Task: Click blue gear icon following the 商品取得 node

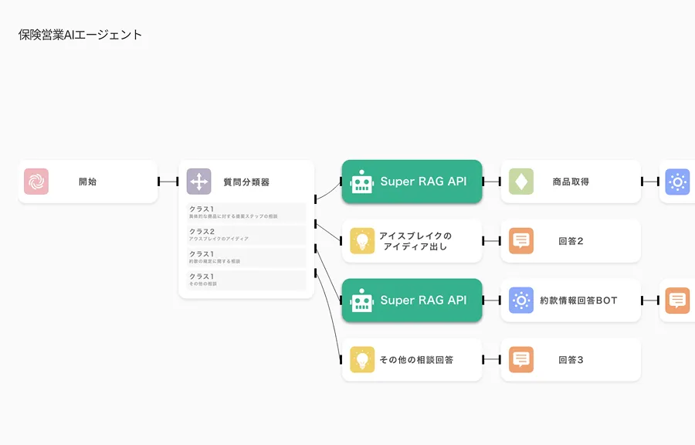Action: [678, 182]
